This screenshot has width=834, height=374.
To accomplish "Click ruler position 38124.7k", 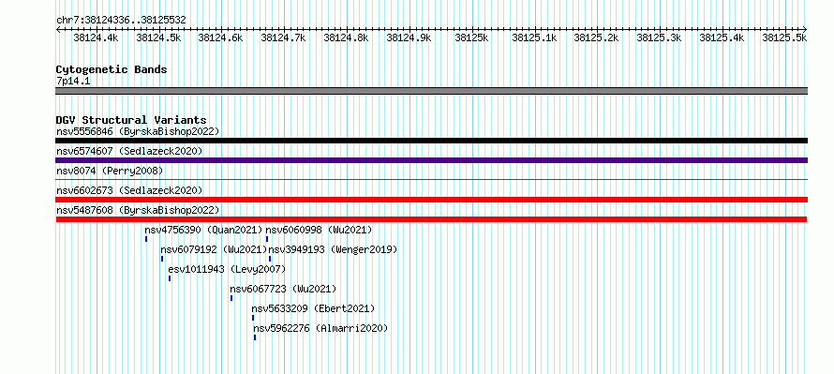I will tap(284, 37).
